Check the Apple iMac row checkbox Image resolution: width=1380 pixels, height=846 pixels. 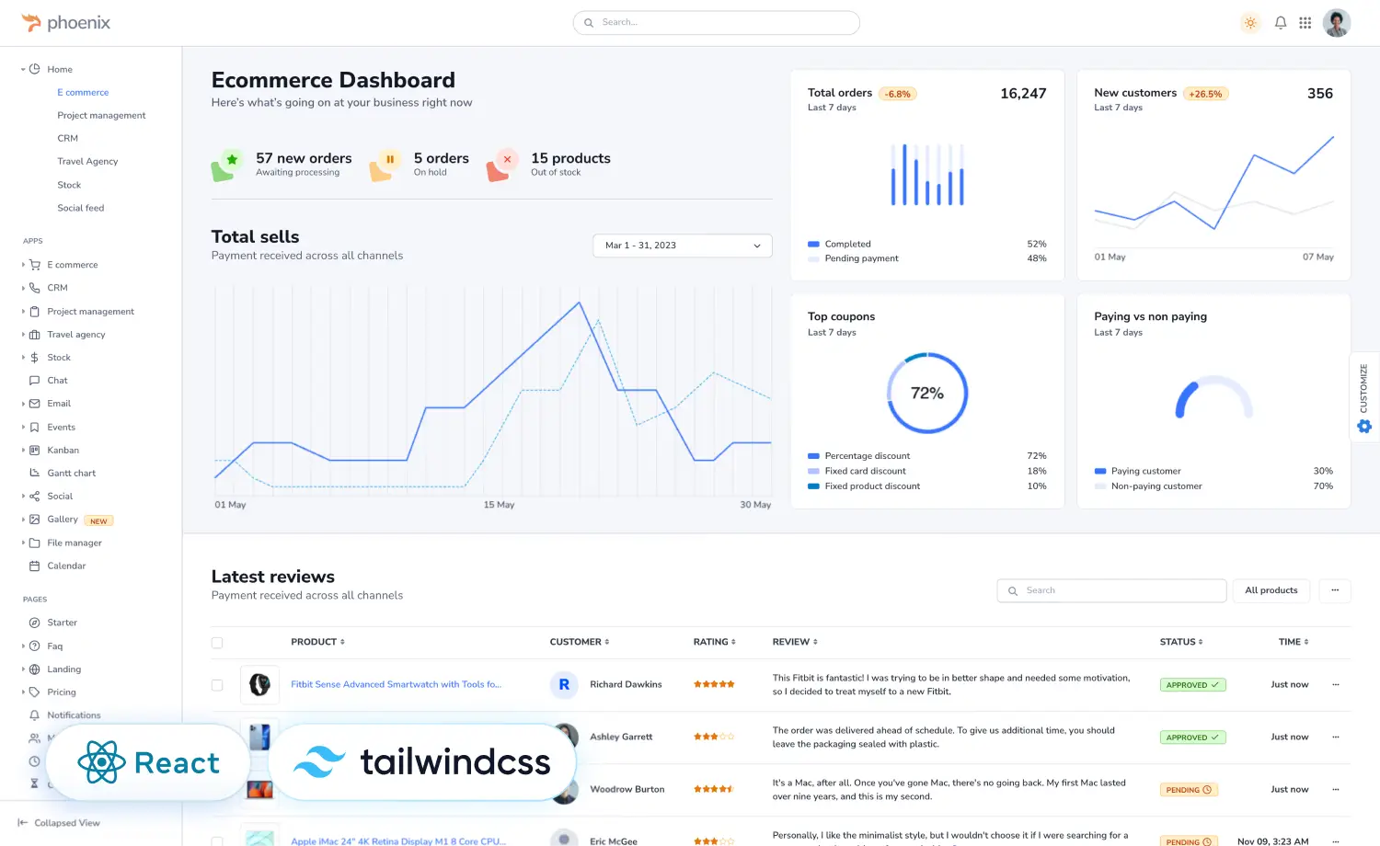pos(217,840)
